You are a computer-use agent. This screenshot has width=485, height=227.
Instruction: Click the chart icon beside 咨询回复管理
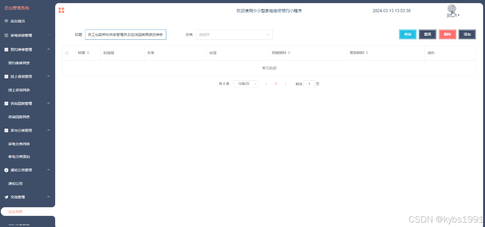pyautogui.click(x=6, y=103)
